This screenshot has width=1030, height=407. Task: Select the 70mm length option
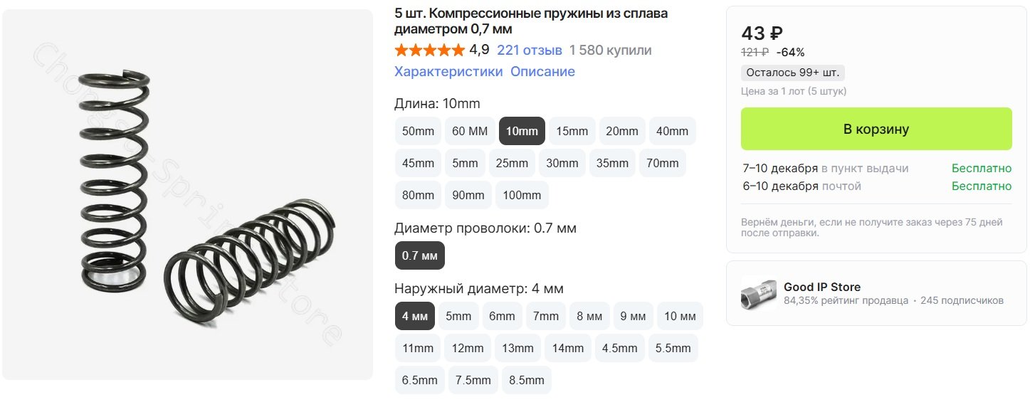tap(663, 163)
